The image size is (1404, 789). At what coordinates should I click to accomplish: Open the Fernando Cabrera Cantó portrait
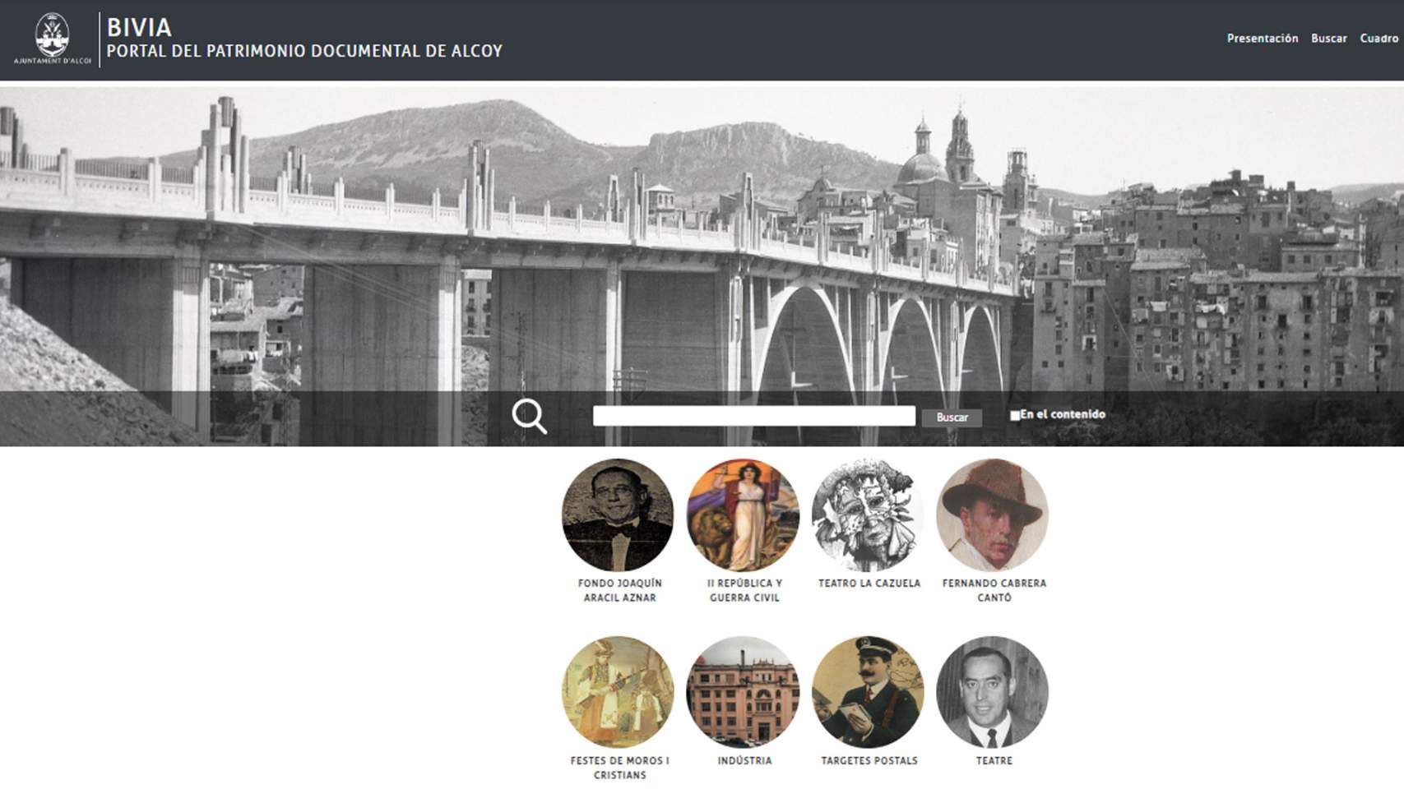992,515
